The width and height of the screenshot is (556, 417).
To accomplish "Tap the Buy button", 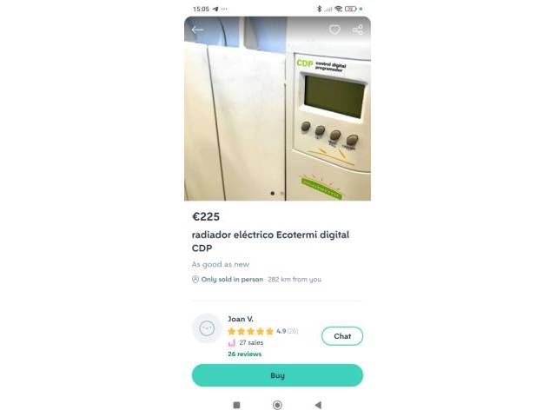I will 277,375.
